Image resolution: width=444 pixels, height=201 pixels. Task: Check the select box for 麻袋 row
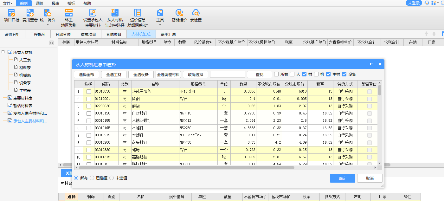tap(88, 106)
